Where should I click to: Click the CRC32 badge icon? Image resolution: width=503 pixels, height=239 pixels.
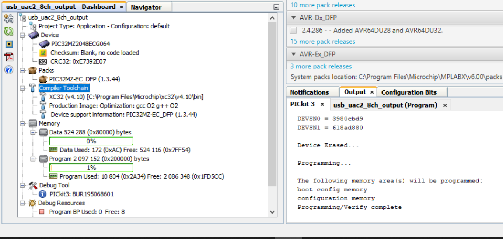point(43,61)
